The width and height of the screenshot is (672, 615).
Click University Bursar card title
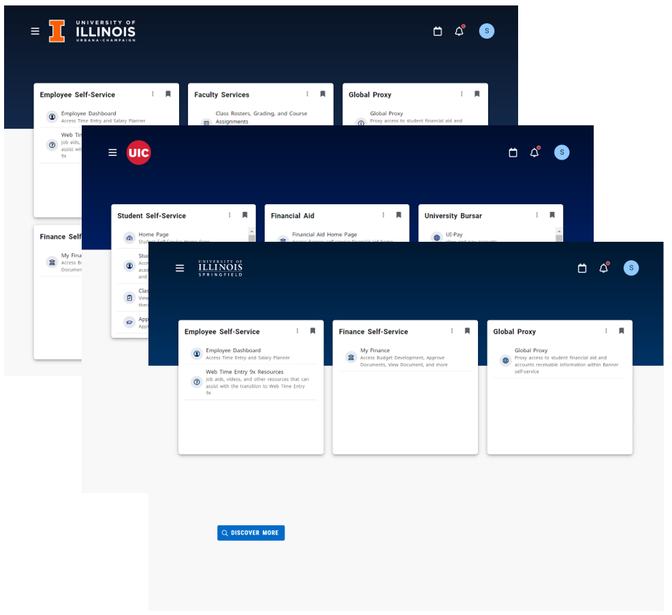coord(453,216)
